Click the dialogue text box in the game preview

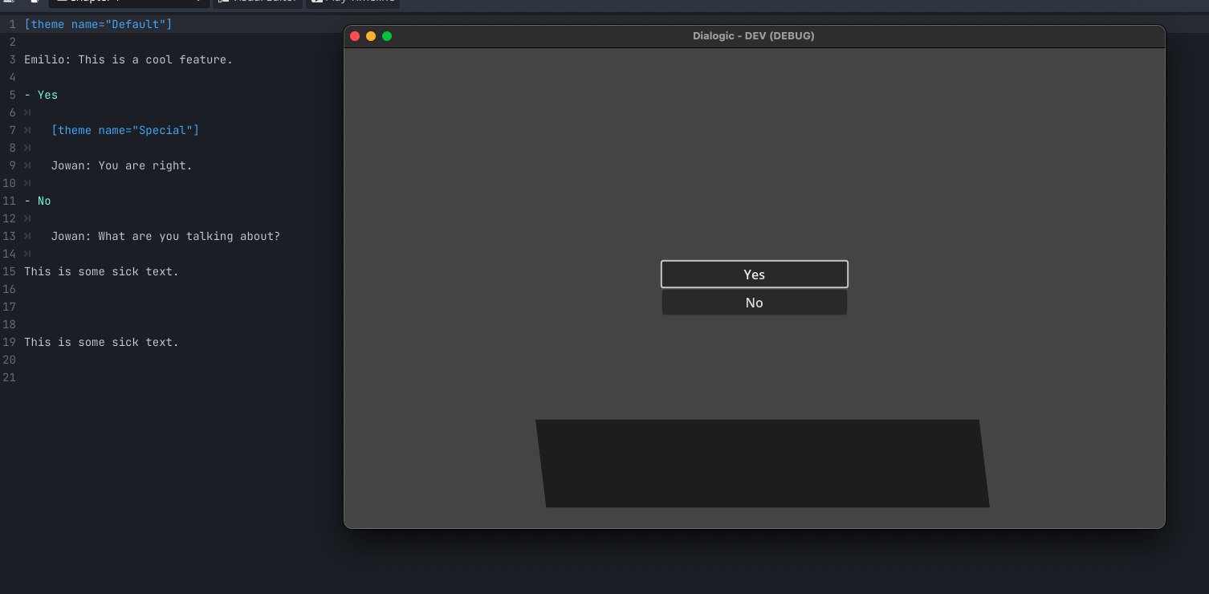[x=761, y=462]
